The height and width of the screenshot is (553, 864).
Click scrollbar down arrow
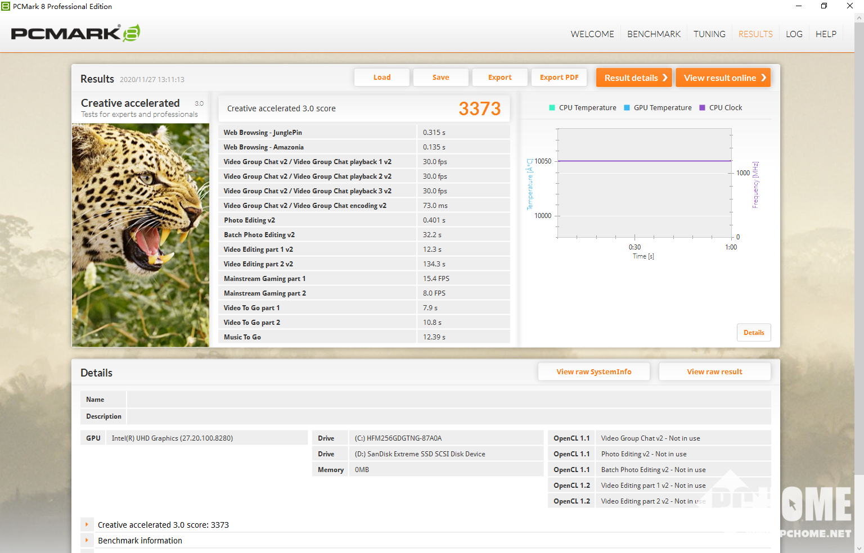click(859, 548)
